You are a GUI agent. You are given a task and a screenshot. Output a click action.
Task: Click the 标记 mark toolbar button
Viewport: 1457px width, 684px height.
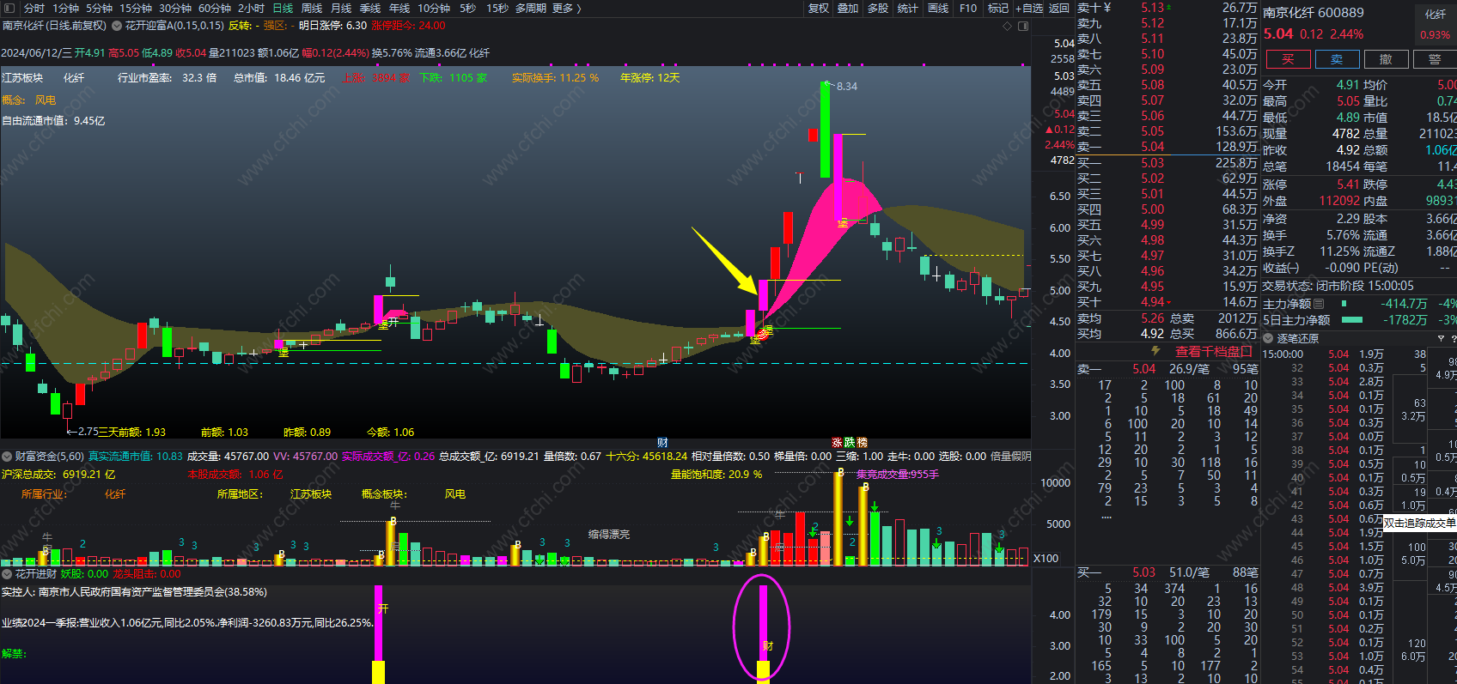coord(998,8)
